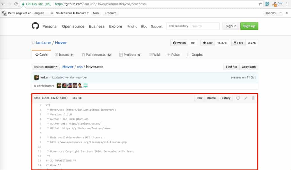The image size is (291, 170).
Task: Open the css folder from the breadcrumb
Action: [x=80, y=67]
